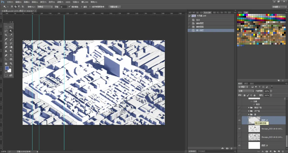Open the 窗口(W) menu
288x153 pixels.
(85, 2)
